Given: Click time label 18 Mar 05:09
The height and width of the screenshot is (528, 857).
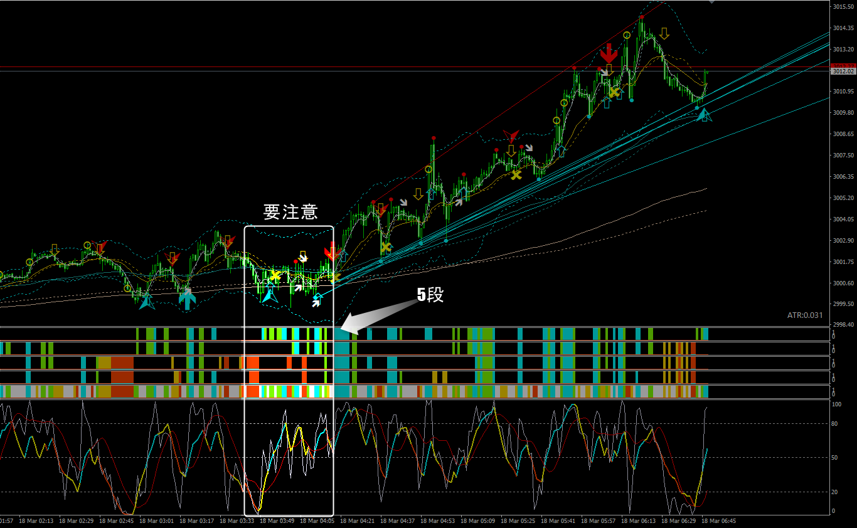Looking at the screenshot, I should point(479,521).
